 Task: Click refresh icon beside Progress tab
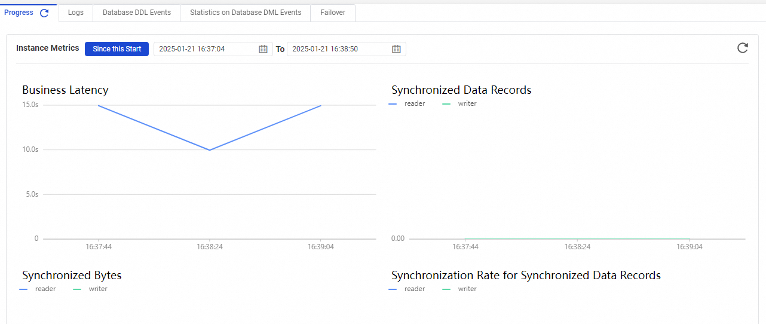click(x=44, y=13)
